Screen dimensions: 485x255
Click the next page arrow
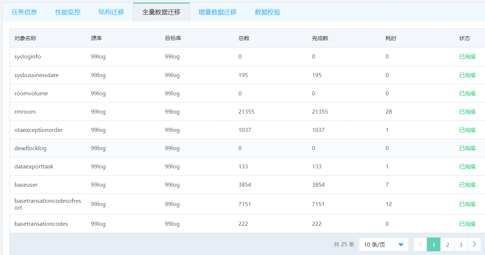pyautogui.click(x=474, y=244)
